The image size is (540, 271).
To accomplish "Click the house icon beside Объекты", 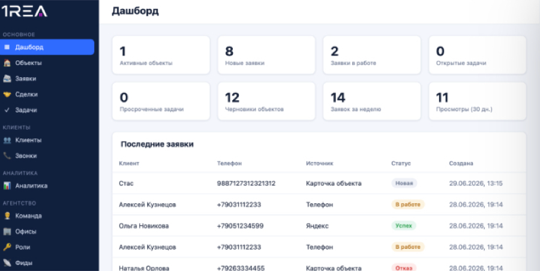I will (7, 63).
